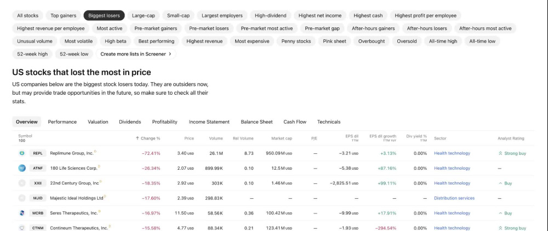The height and width of the screenshot is (231, 548).
Task: Switch to the Cash Flow tab
Action: [295, 122]
